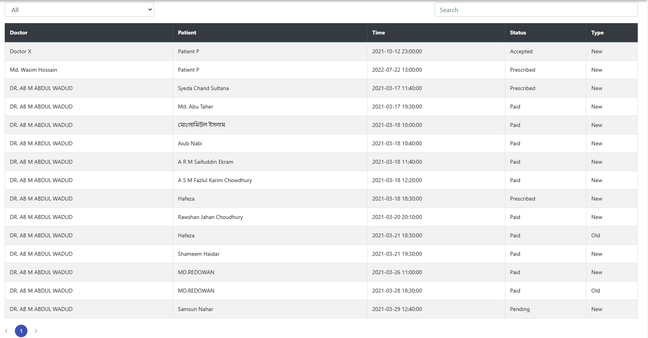Click patient Shameem Haidar
The image size is (648, 338).
198,254
